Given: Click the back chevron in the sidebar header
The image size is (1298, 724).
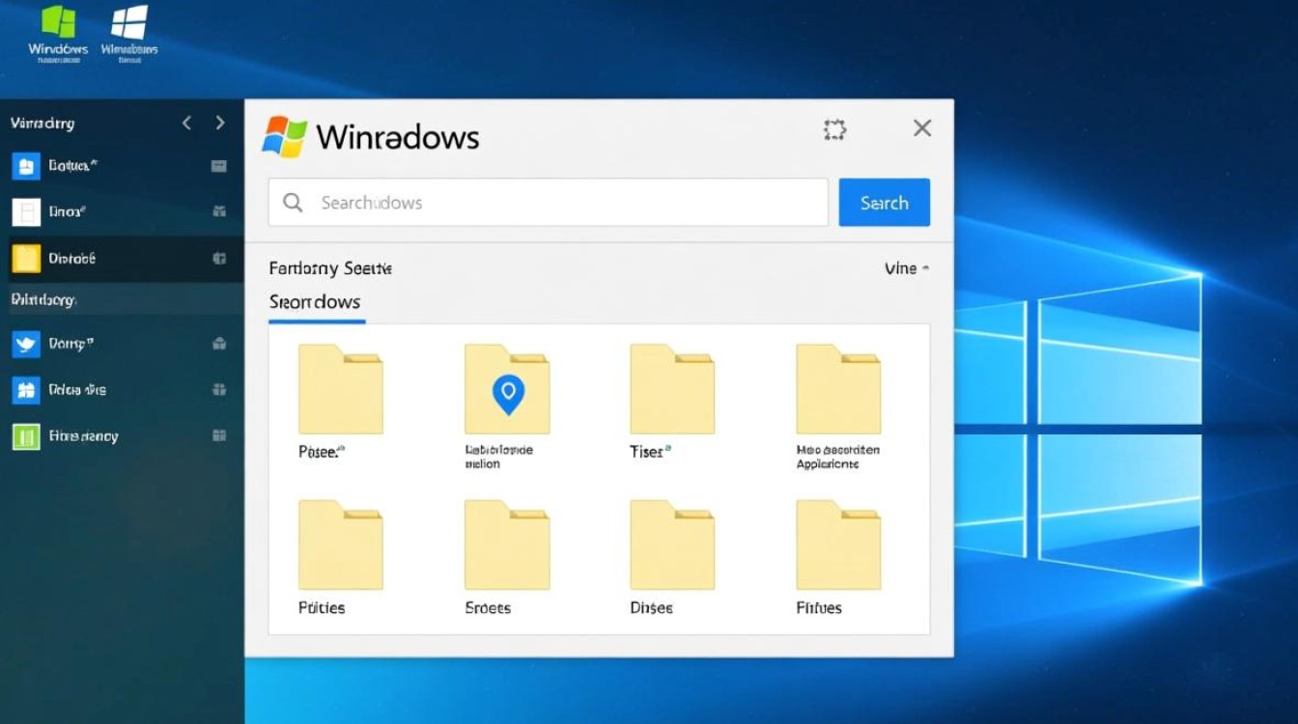Looking at the screenshot, I should click(x=187, y=123).
